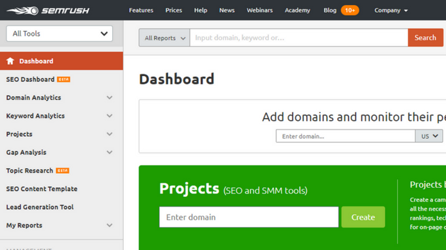Click the SEO Dashboard beta badge
446x250 pixels.
pyautogui.click(x=64, y=79)
